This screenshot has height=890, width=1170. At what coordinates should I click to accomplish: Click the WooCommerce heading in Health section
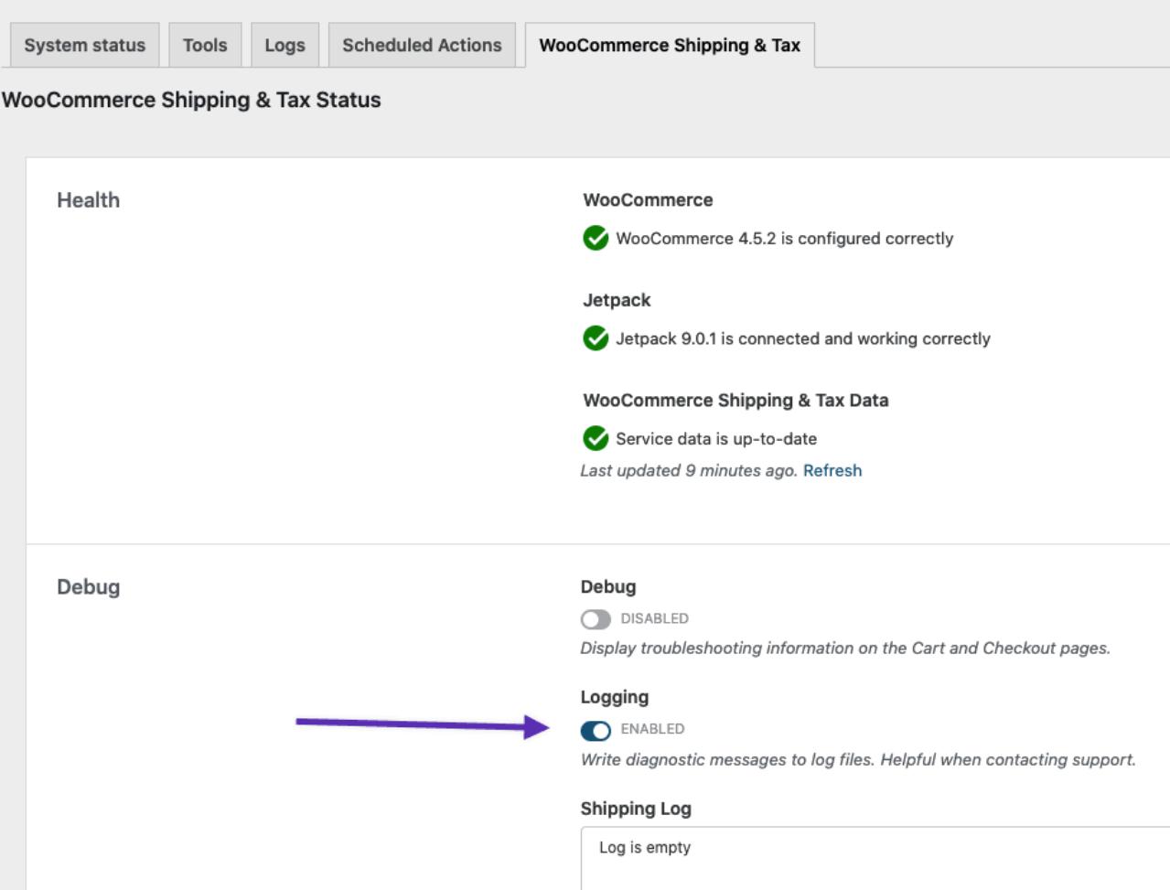coord(648,199)
